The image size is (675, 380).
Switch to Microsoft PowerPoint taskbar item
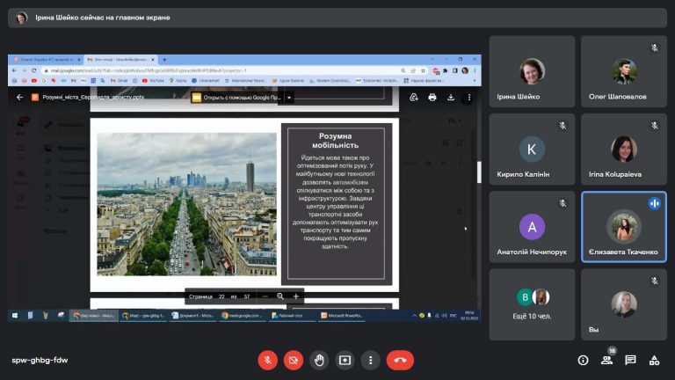click(x=343, y=316)
